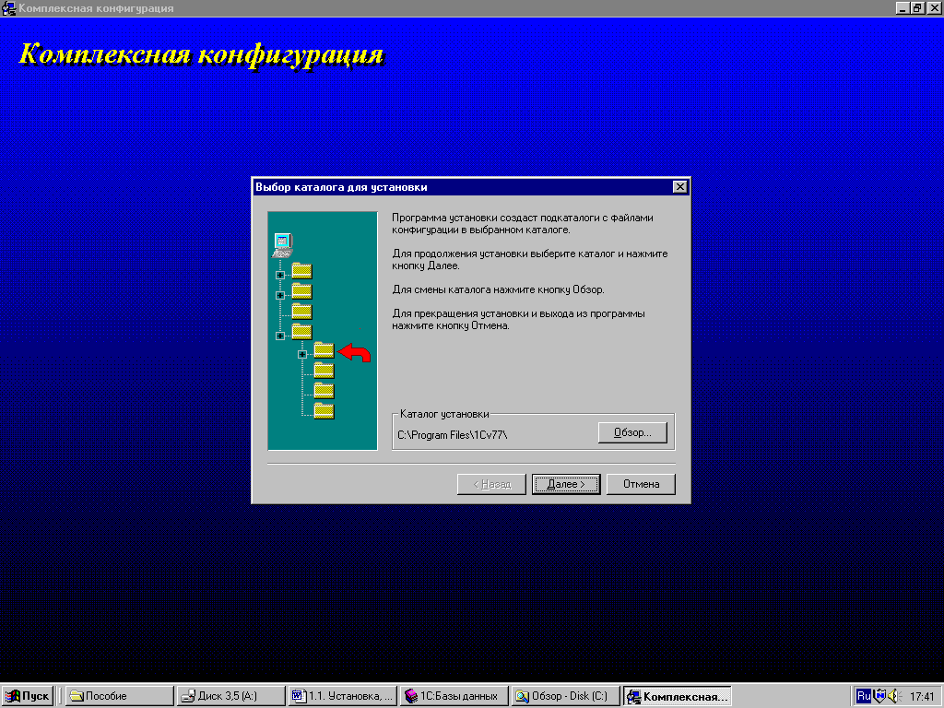944x708 pixels.
Task: Click the Каталог установки group label
Action: pos(444,414)
